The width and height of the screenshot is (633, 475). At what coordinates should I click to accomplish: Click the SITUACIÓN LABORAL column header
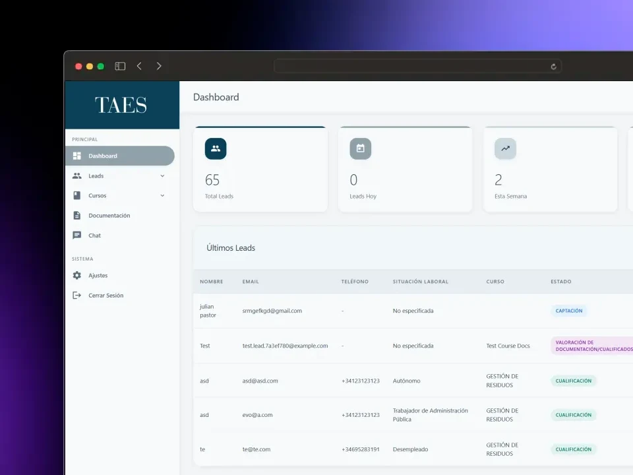click(421, 282)
